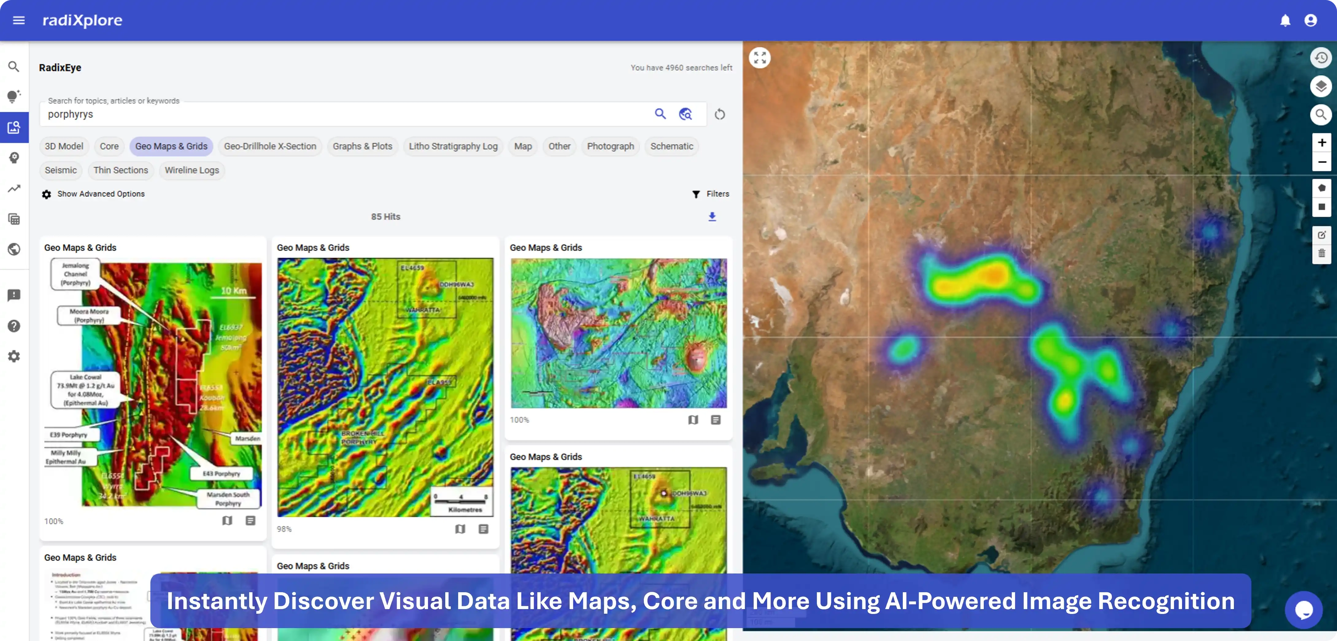The width and height of the screenshot is (1337, 641).
Task: Select the draw polygon map tool
Action: click(x=1322, y=188)
